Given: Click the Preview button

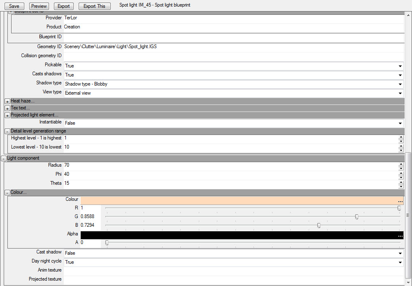Looking at the screenshot, I should tap(39, 6).
